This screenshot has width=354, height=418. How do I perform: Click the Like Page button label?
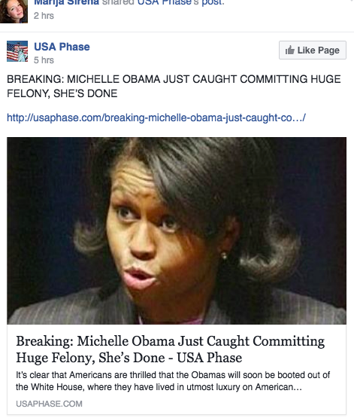318,50
